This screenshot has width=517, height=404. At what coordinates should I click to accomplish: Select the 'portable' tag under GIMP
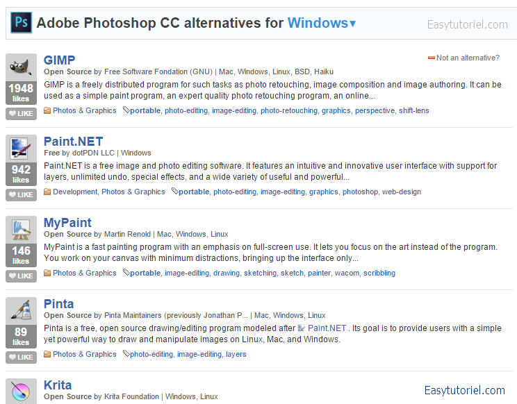[x=145, y=110]
